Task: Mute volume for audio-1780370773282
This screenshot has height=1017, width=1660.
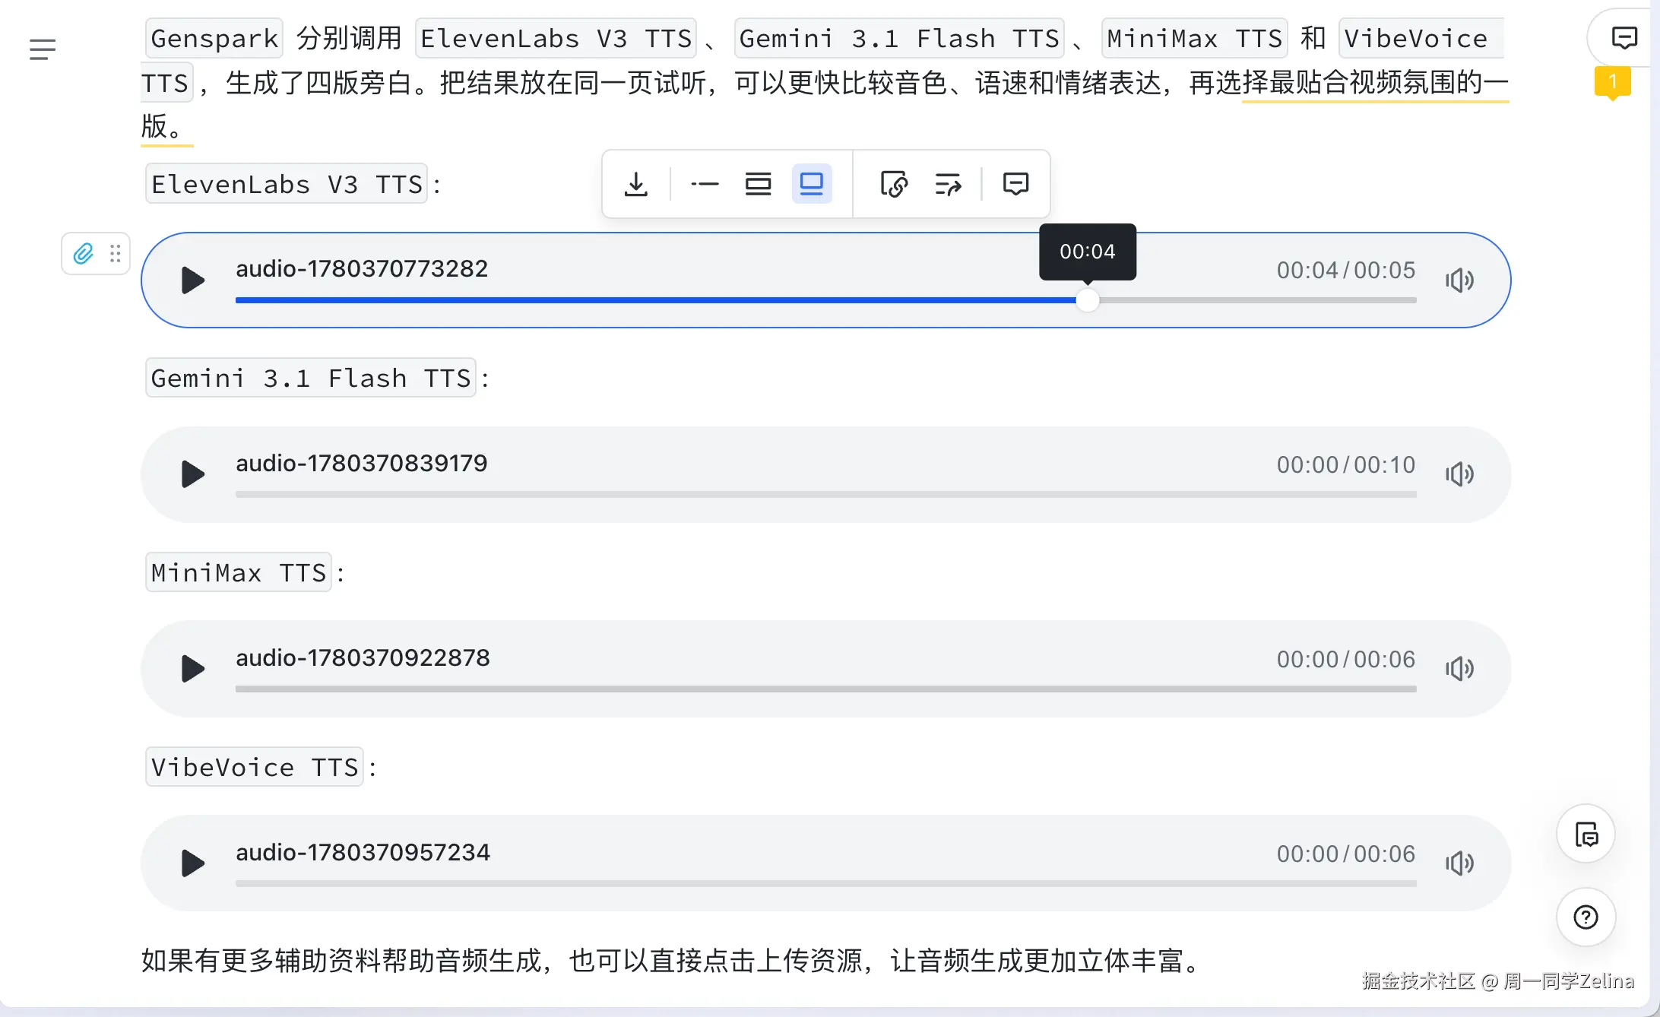Action: tap(1459, 280)
